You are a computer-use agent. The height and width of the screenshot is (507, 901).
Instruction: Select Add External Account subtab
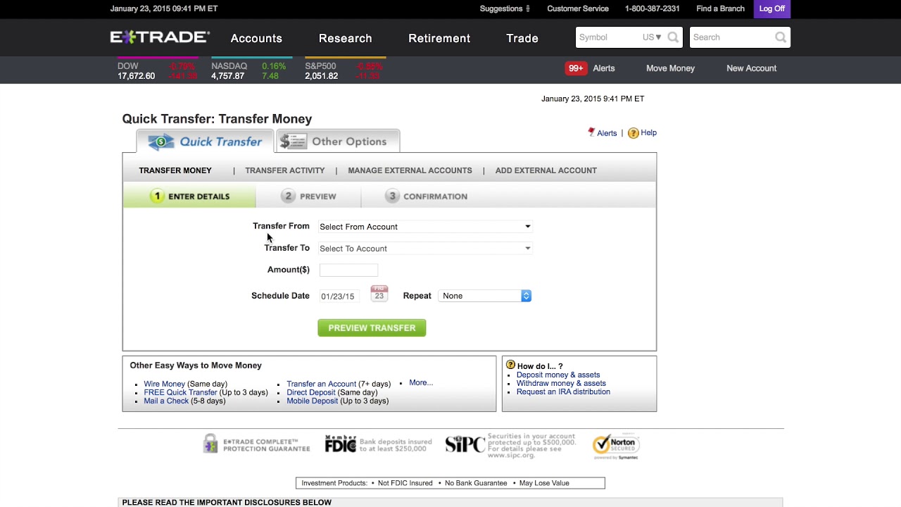(x=546, y=170)
